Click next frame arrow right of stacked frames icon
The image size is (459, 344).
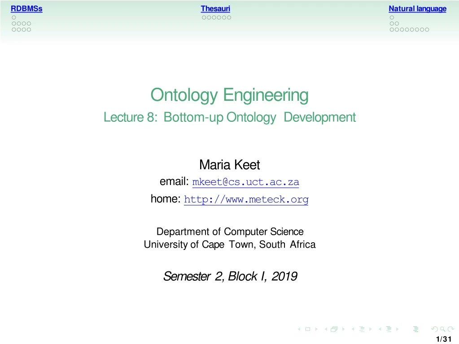pos(343,329)
